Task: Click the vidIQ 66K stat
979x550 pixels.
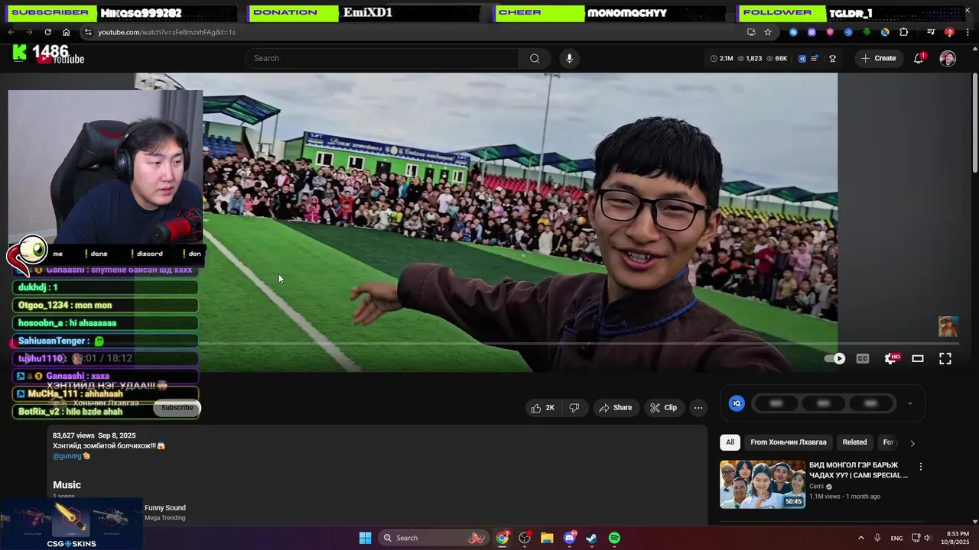Action: pos(776,58)
